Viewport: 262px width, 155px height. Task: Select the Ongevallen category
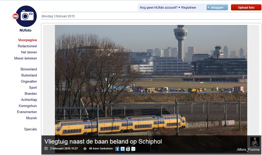29,81
